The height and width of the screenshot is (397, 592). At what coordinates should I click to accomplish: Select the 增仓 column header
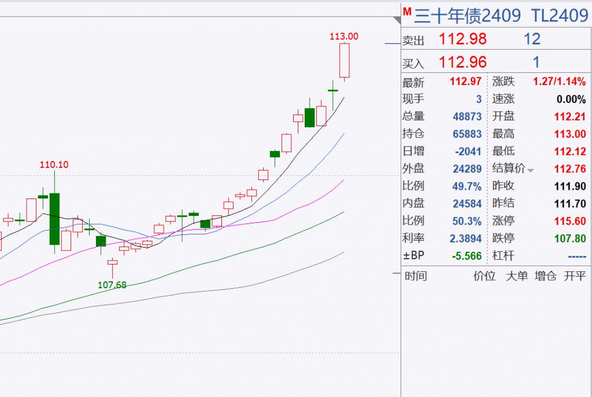[546, 276]
